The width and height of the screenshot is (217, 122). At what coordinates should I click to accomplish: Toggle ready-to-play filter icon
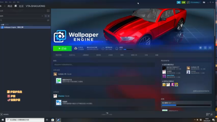click(x=49, y=16)
